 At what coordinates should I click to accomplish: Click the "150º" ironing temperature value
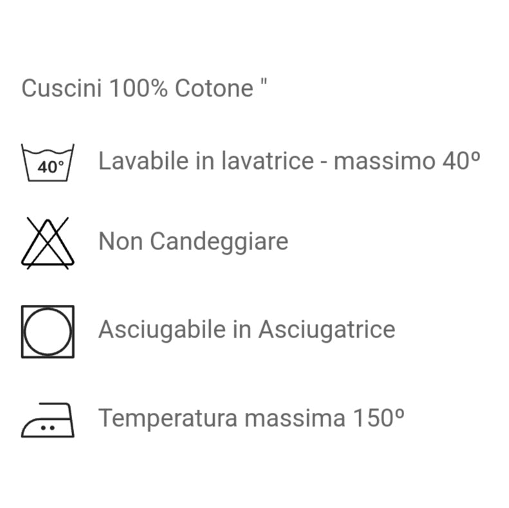pos(378,419)
